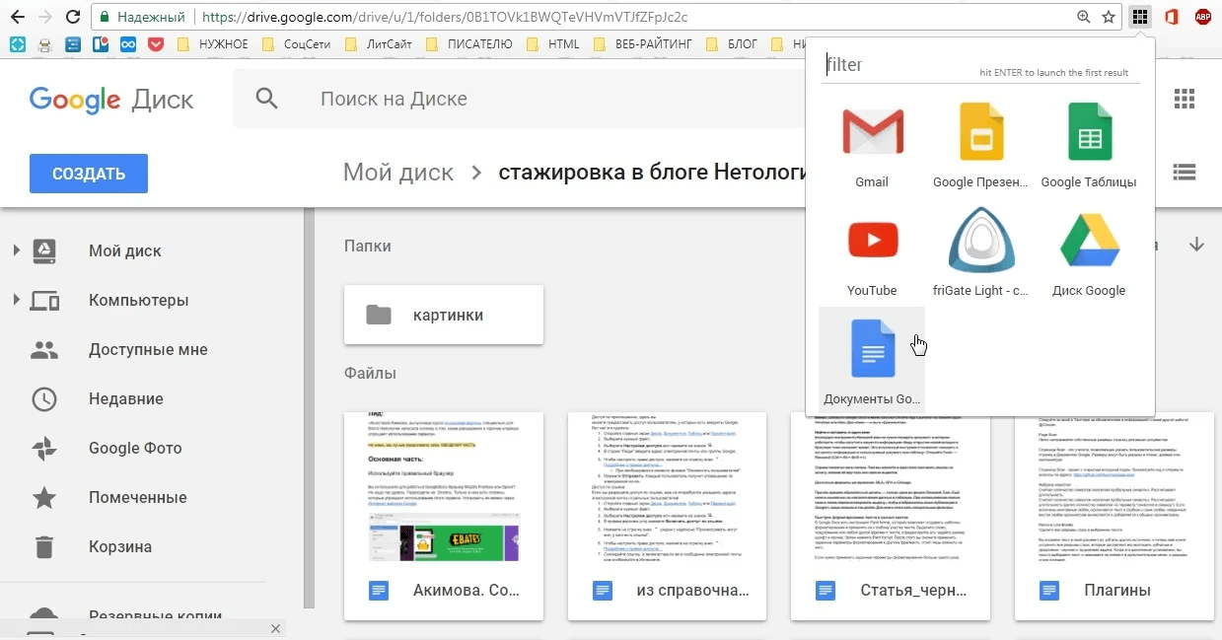
Task: Go back via Мой диск breadcrumb link
Action: click(397, 172)
